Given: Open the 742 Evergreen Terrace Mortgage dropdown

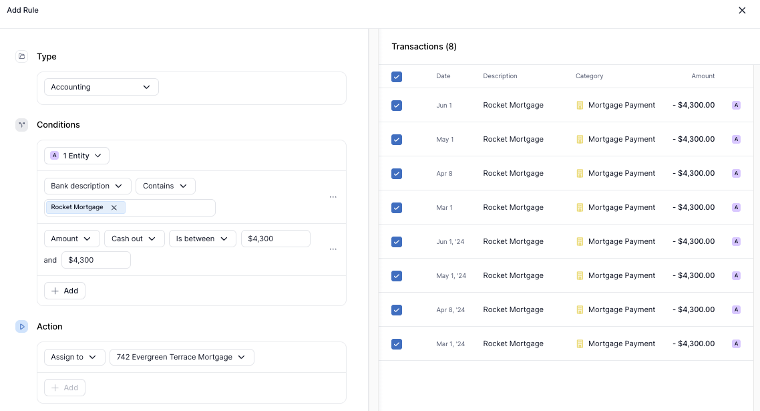Looking at the screenshot, I should 182,358.
